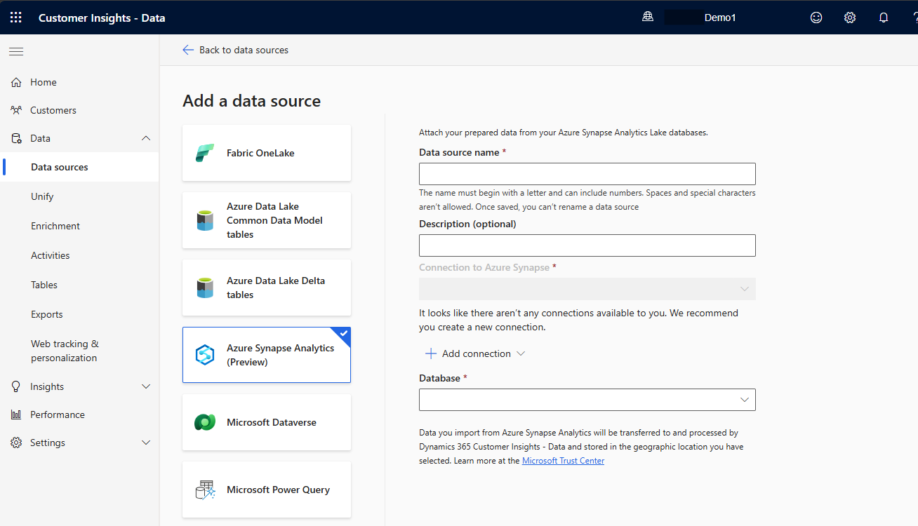The width and height of the screenshot is (918, 526).
Task: Click the Microsoft Power Query icon
Action: [205, 490]
